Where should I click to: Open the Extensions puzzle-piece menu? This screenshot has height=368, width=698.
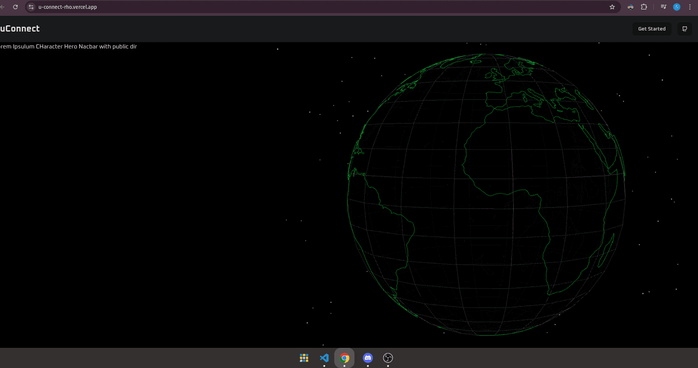[x=644, y=7]
